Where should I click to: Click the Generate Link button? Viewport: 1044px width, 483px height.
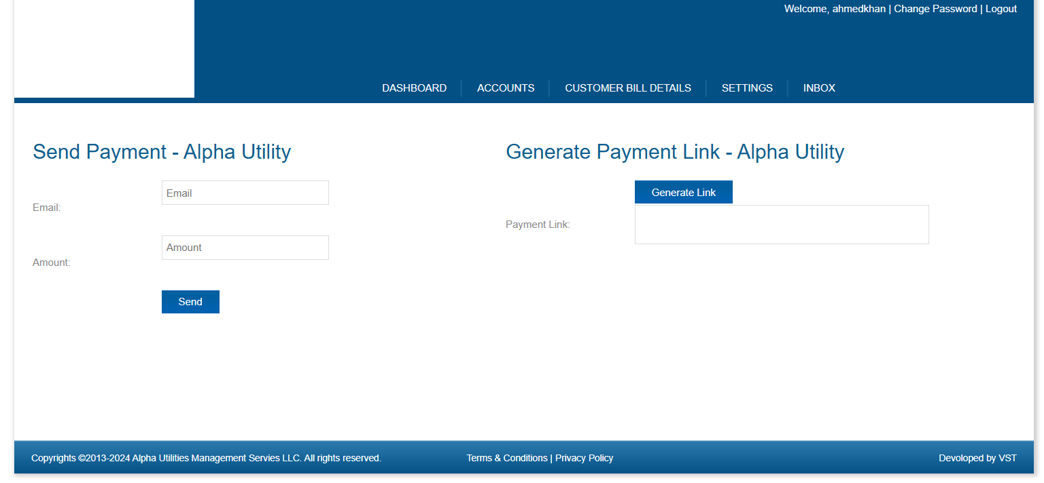(x=683, y=192)
